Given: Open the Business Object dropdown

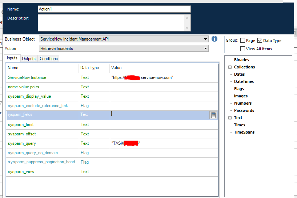Looking at the screenshot, I should (x=124, y=39).
